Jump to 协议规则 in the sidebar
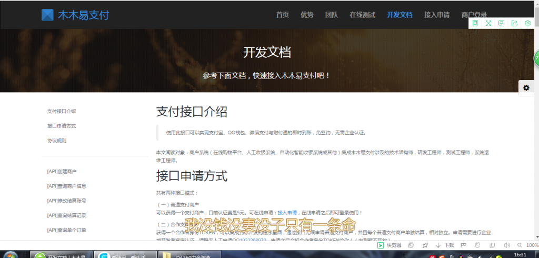The image size is (539, 258). point(57,141)
